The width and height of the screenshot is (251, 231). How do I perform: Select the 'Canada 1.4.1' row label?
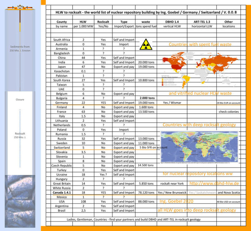click(x=62, y=192)
